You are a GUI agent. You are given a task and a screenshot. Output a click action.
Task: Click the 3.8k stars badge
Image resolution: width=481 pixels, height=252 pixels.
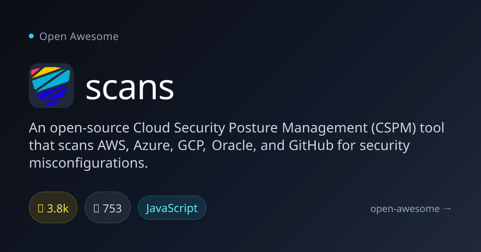53,208
